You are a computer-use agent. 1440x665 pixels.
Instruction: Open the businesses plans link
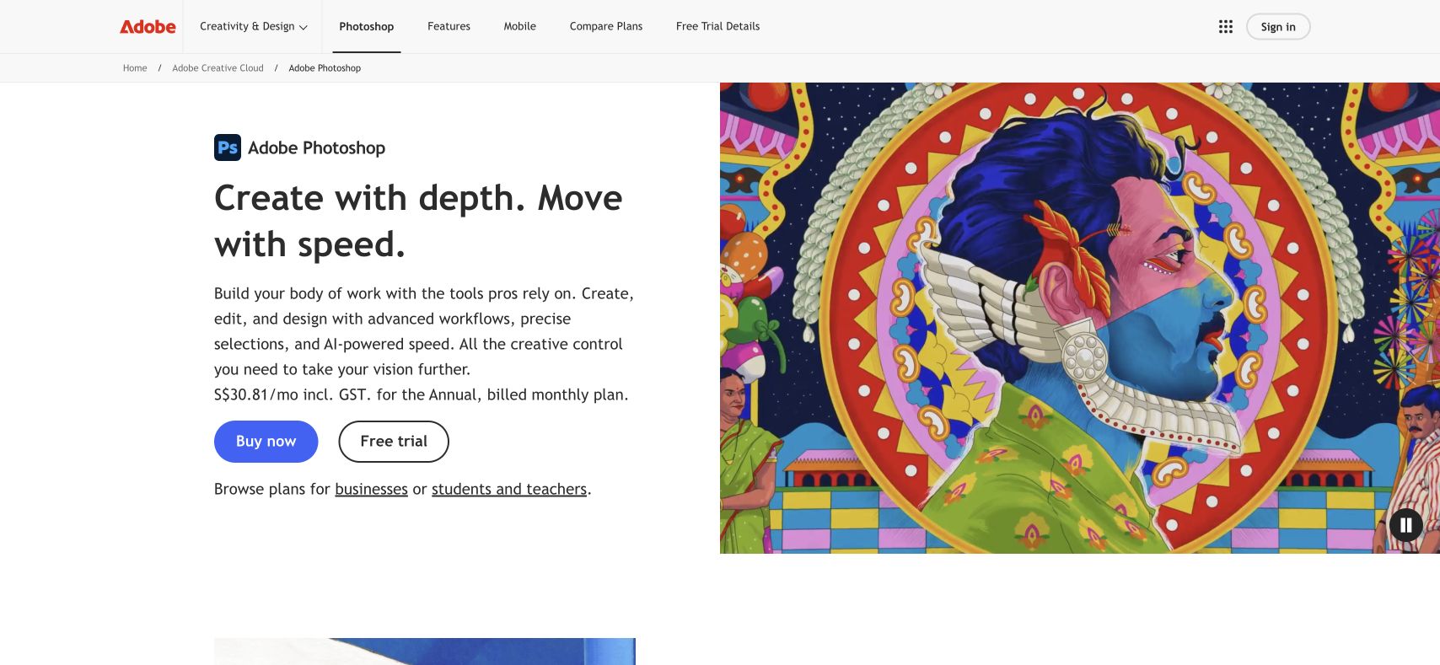coord(371,490)
